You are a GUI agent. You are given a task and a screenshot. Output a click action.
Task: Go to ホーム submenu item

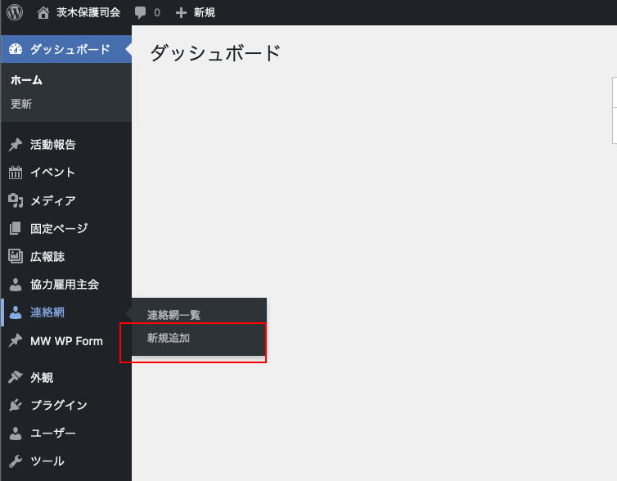[26, 80]
